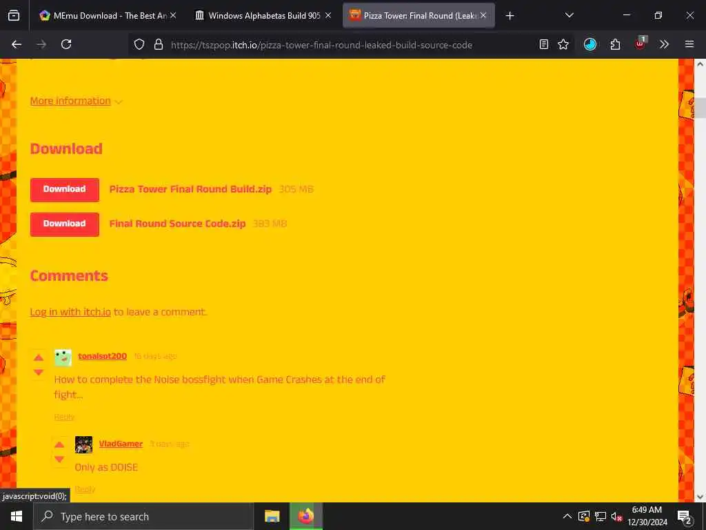Click Final Round Source Code.zip filename
This screenshot has height=530, width=706.
[x=177, y=224]
